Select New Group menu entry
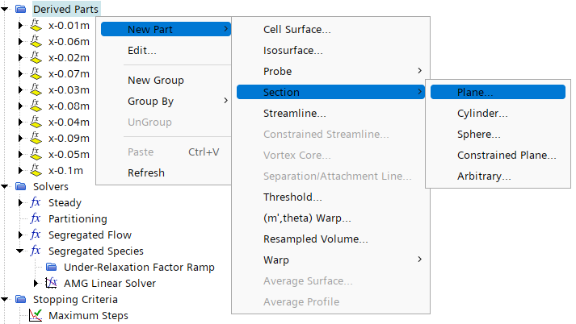 coord(155,80)
